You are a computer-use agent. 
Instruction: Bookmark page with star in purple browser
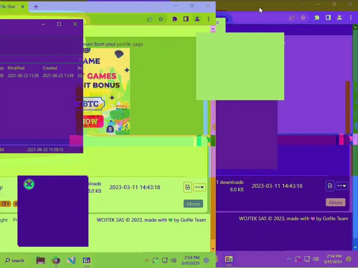303,17
